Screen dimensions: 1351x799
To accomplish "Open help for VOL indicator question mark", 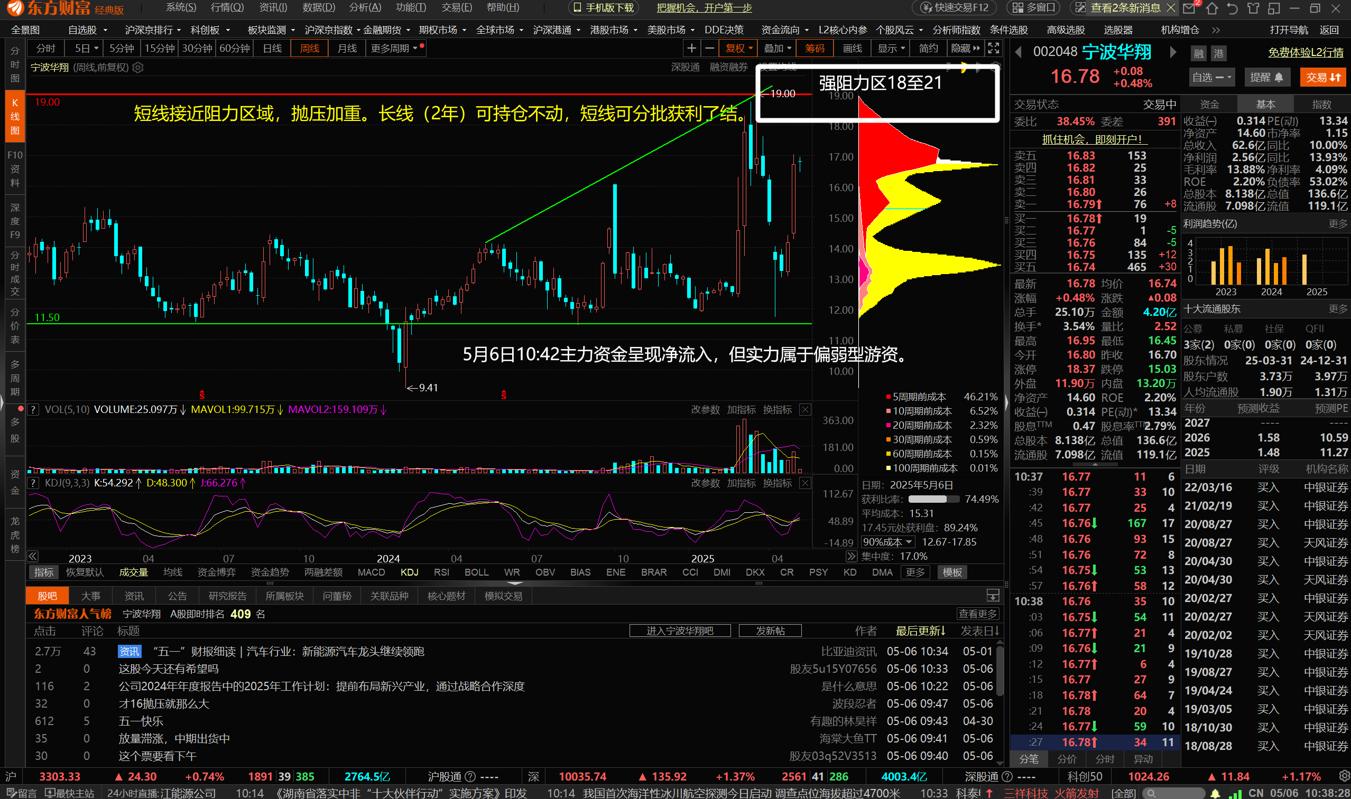I will 33,410.
